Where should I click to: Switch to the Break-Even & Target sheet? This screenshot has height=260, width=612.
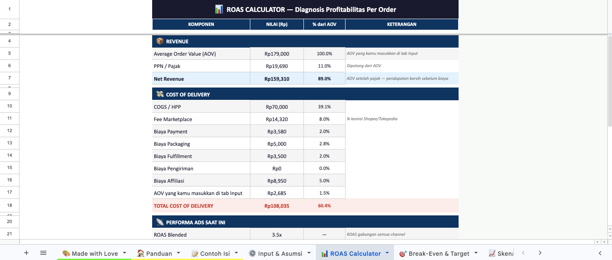coord(439,253)
